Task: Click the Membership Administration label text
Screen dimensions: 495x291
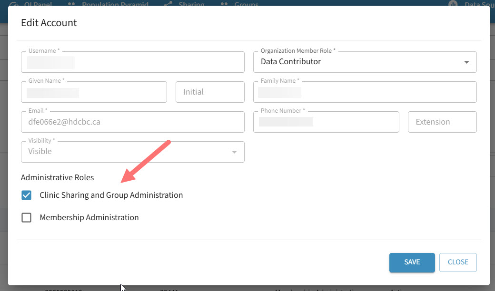Action: [x=89, y=217]
